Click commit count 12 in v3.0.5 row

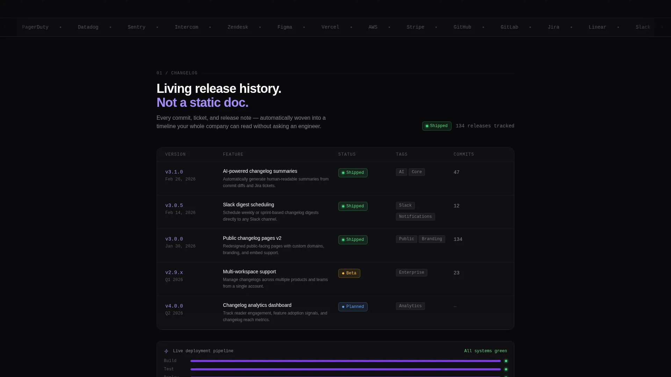tap(456, 206)
